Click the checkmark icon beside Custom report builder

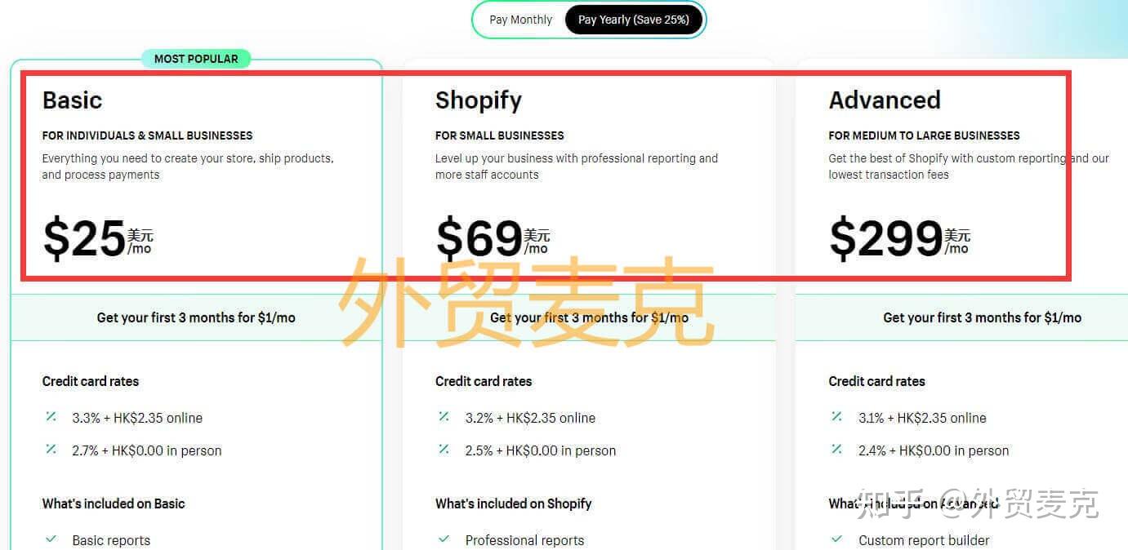coord(836,539)
